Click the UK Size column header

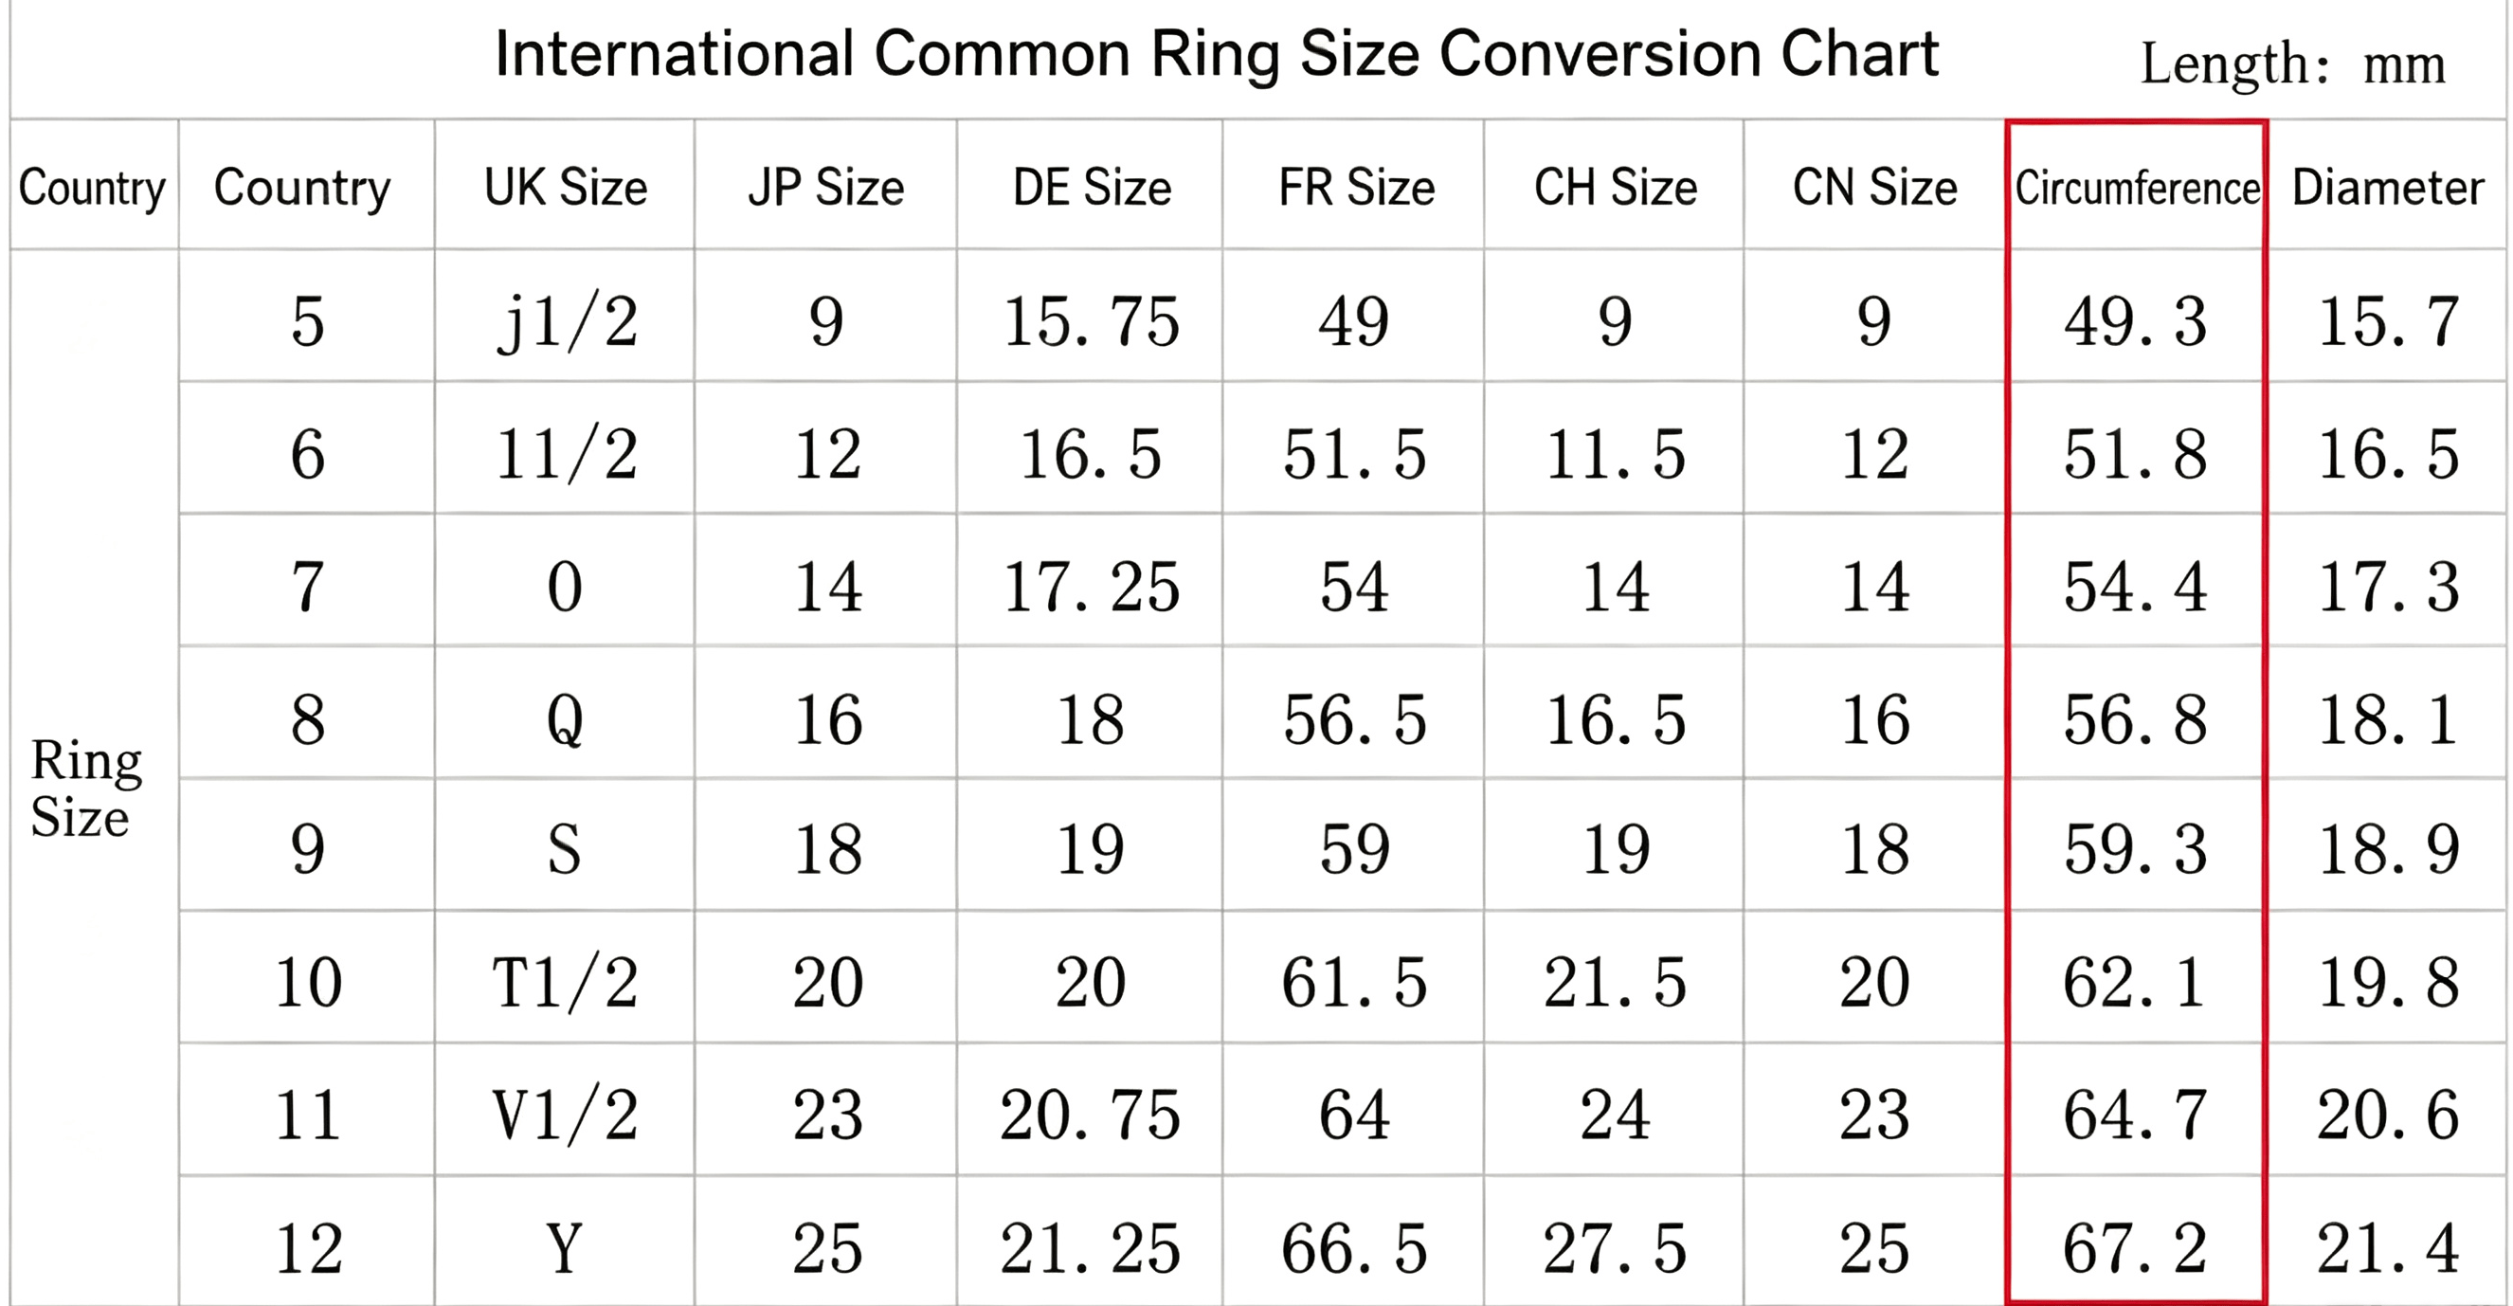click(566, 188)
